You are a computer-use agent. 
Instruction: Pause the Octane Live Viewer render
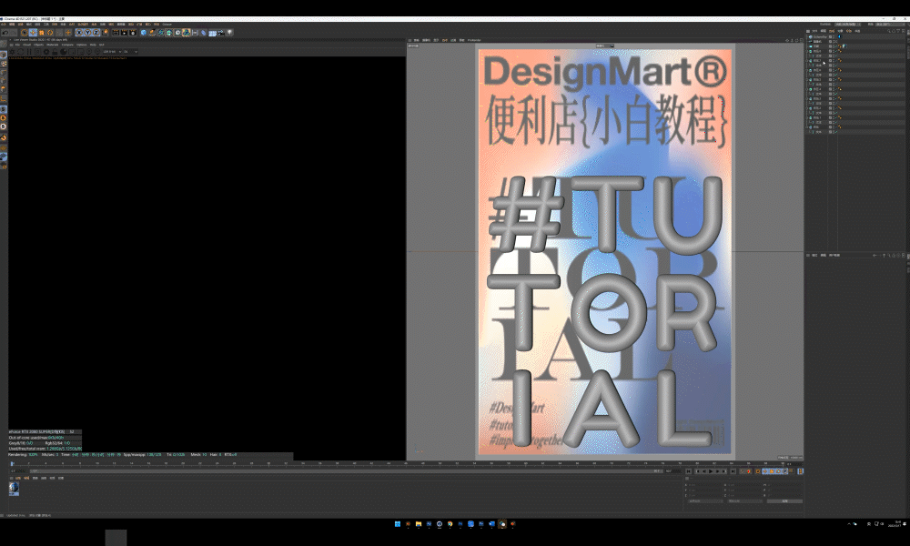pyautogui.click(x=29, y=52)
